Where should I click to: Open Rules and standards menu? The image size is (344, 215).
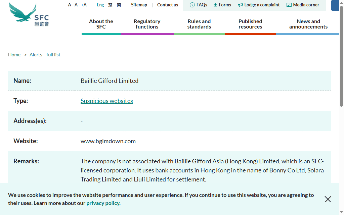[x=199, y=24]
